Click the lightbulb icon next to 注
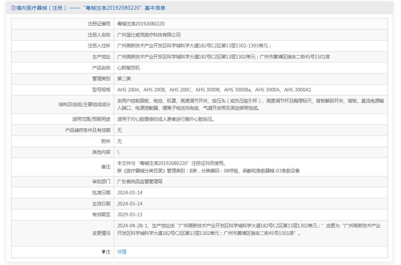401x265 pixels. pyautogui.click(x=103, y=252)
